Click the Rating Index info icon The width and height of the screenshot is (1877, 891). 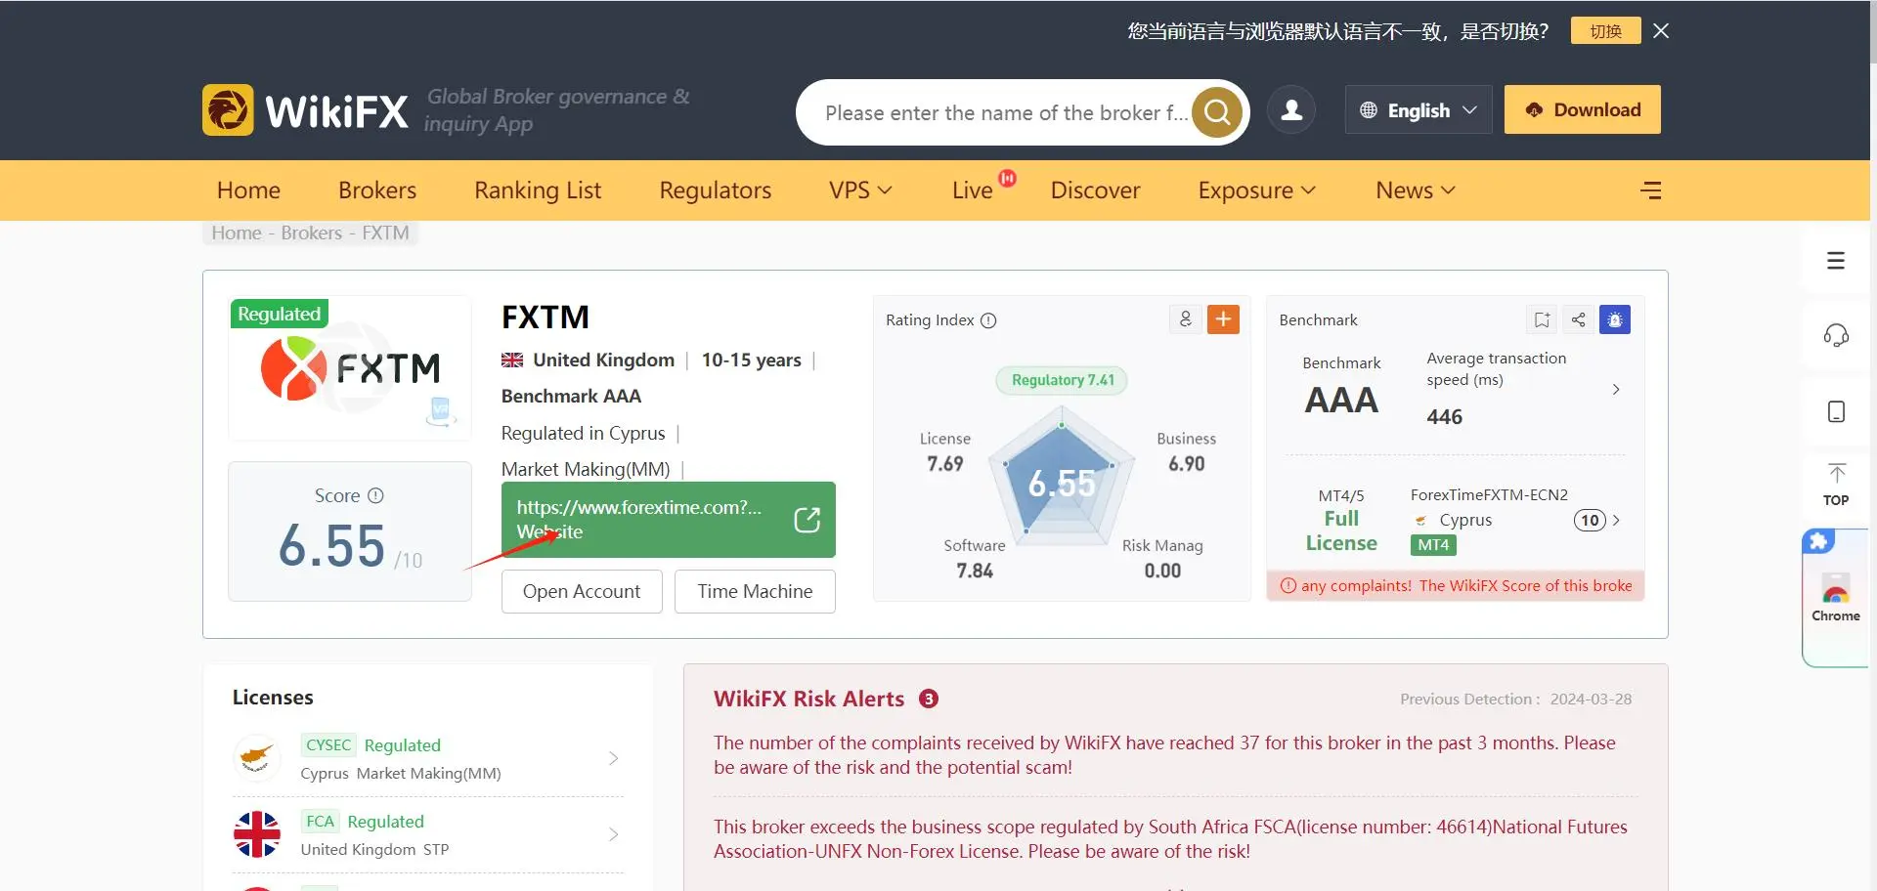(988, 320)
